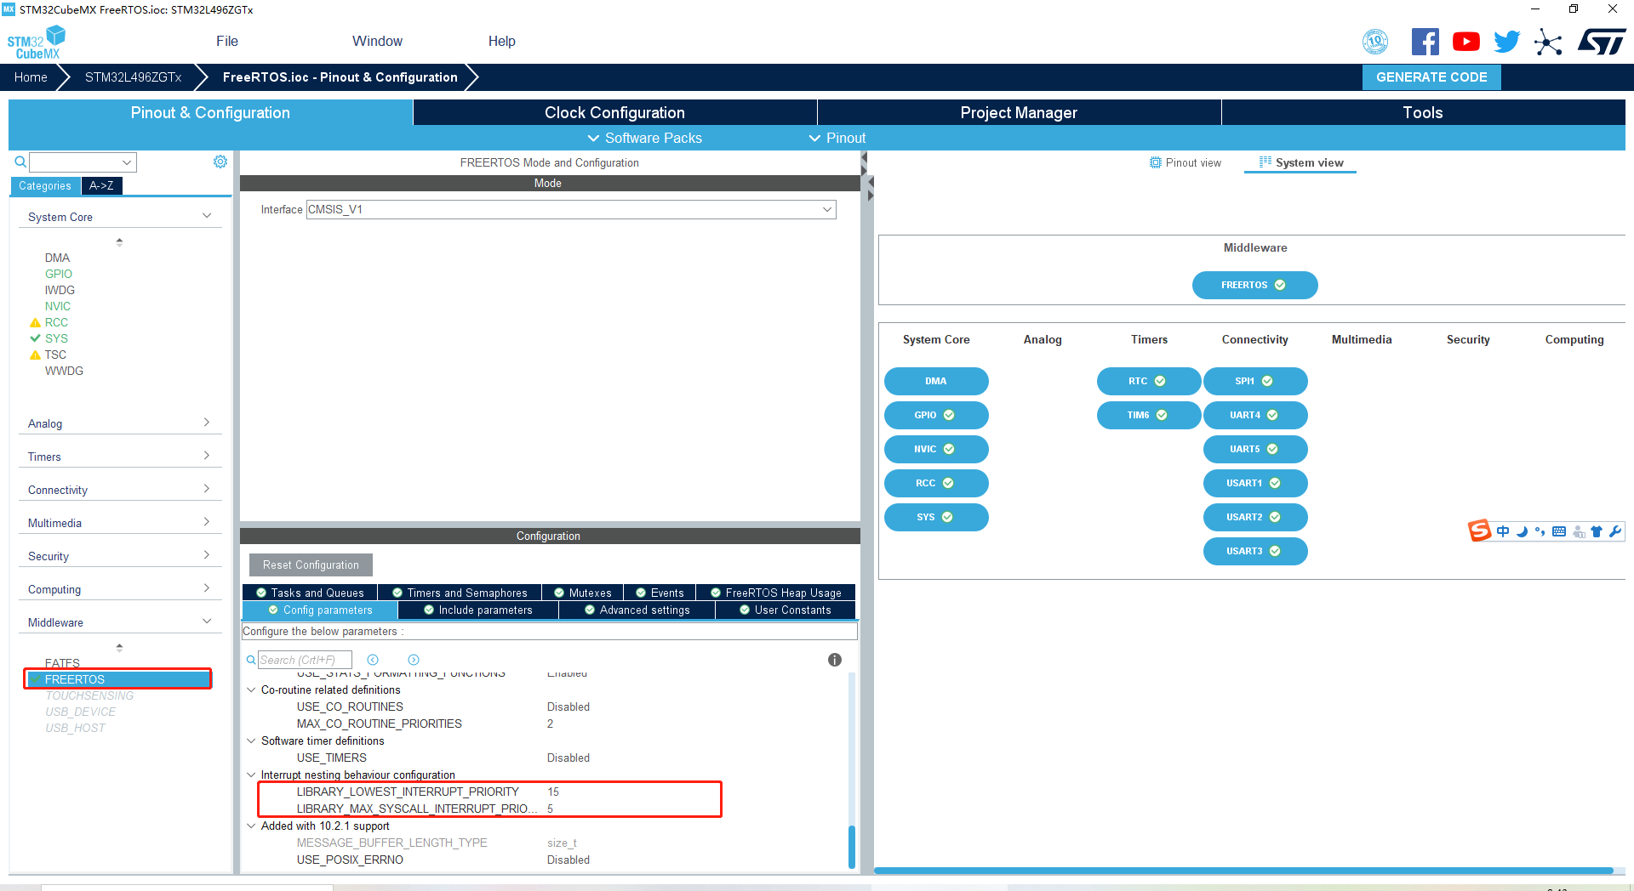Viewport: 1634px width, 891px height.
Task: Open the FreeRTOS Heap Usage tab
Action: click(776, 593)
